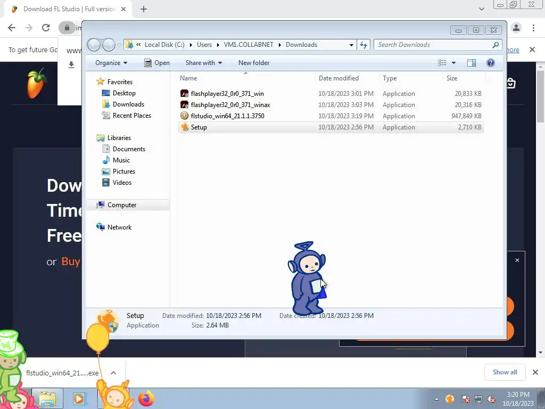
Task: Show hidden system tray icons
Action: (436, 399)
